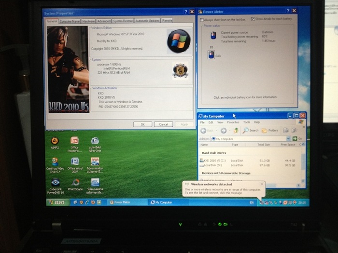The height and width of the screenshot is (253, 338).
Task: Open the Back button history dropdown arrow
Action: 216,131
